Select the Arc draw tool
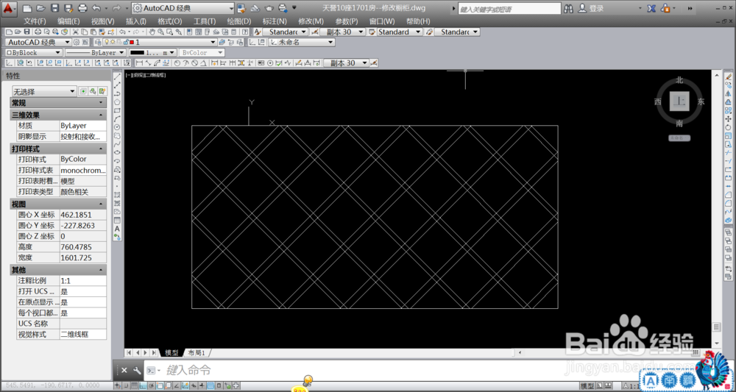Viewport: 736px width, 392px height. tap(117, 118)
